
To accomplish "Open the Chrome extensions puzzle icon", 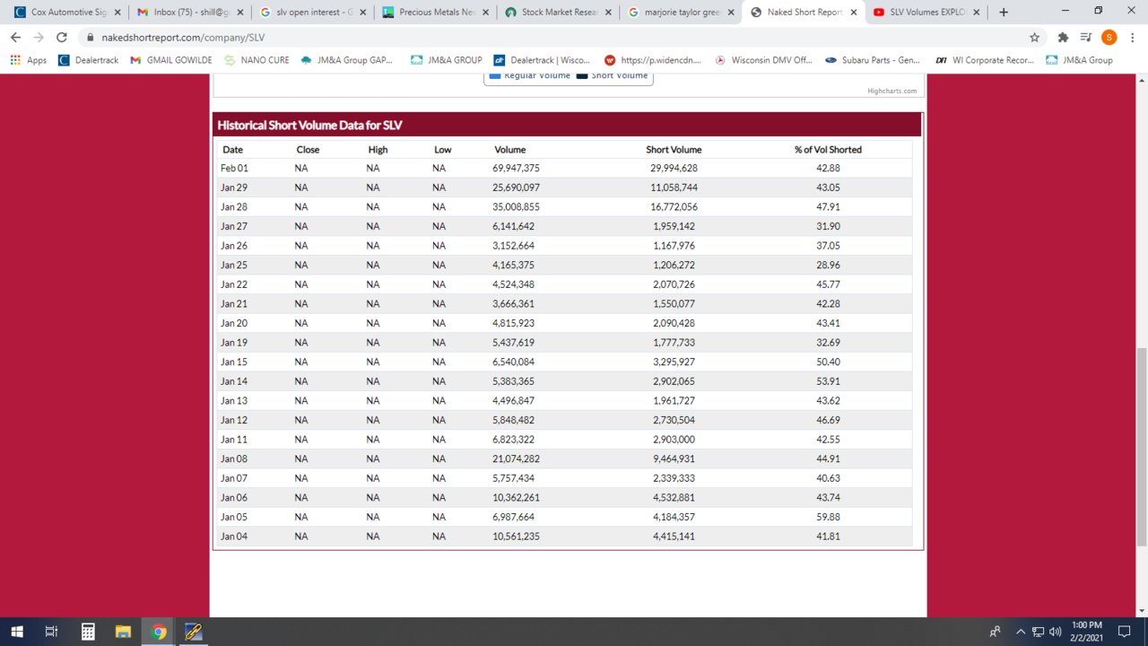I will [x=1064, y=38].
